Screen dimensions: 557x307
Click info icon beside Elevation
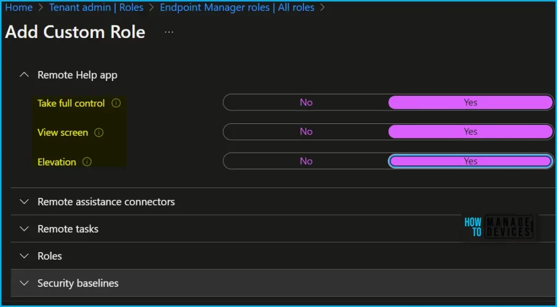pos(86,162)
